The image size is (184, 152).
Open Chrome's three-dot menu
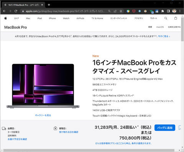[180, 11]
